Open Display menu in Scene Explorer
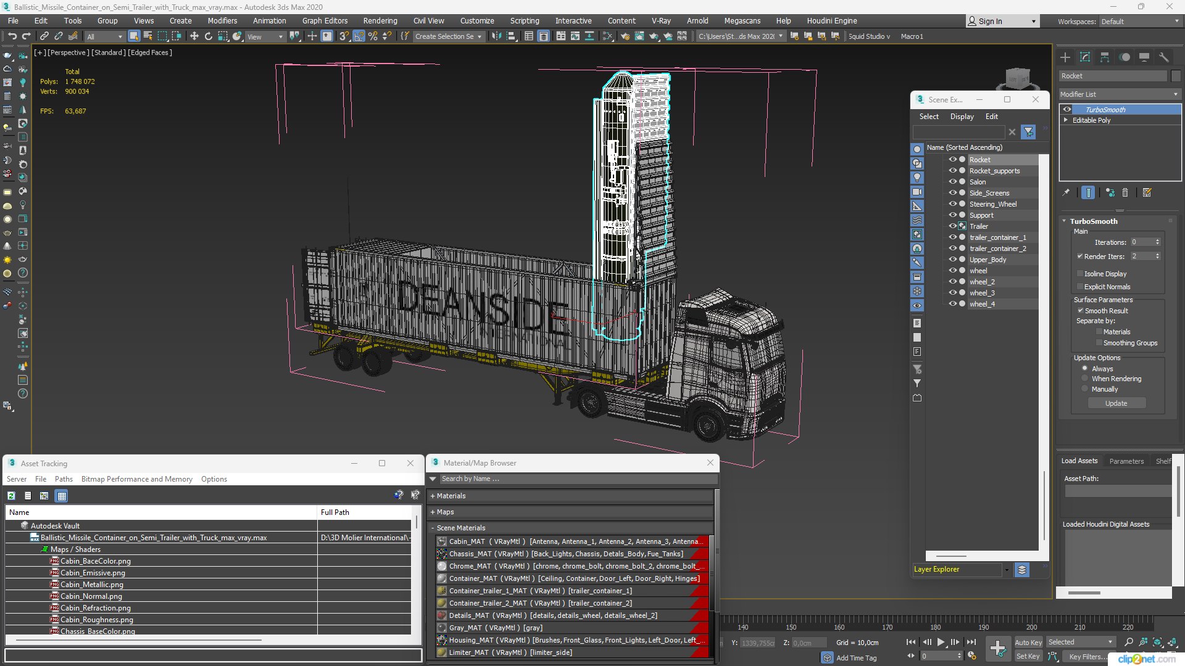 [962, 117]
